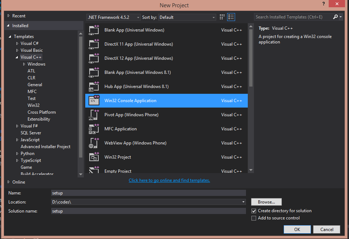Expand the Python node arrow
Viewport: 349px width, 239px height.
pyautogui.click(x=17, y=154)
